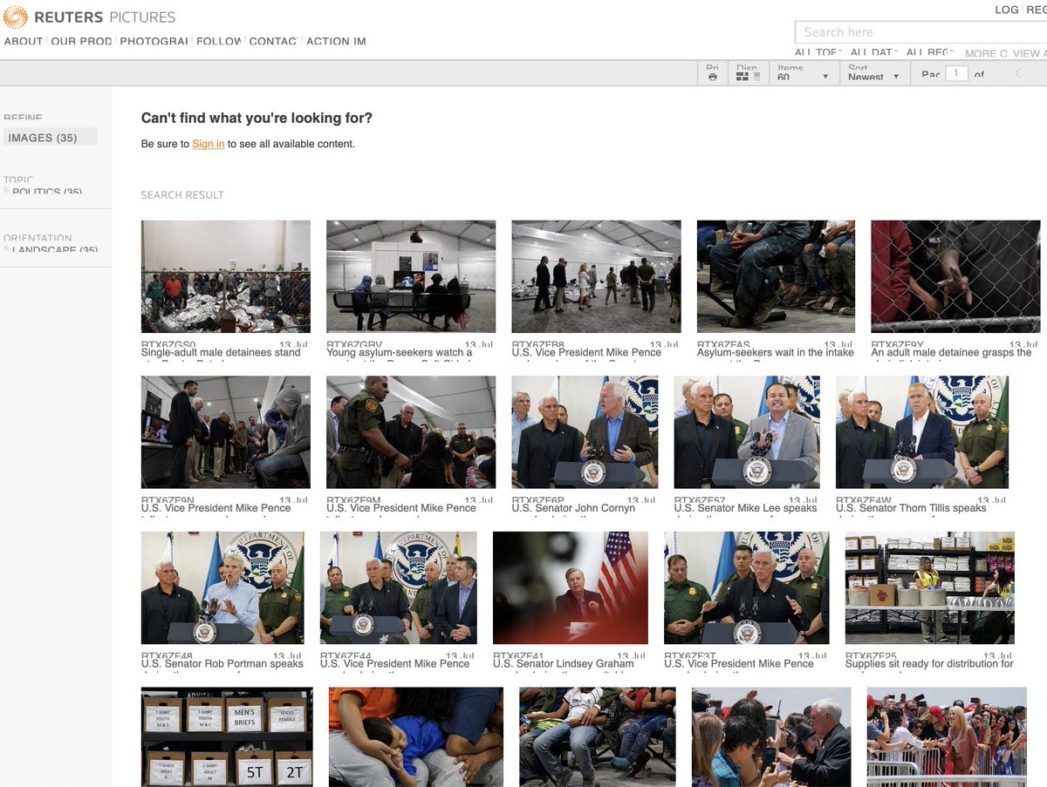Click the REGISTER link at top right

(1037, 10)
